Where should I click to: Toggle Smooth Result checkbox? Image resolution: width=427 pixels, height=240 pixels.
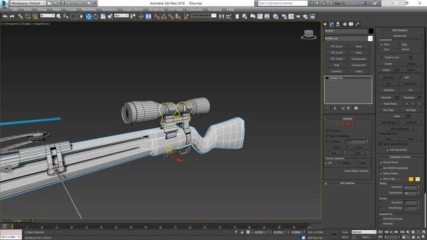(380, 163)
